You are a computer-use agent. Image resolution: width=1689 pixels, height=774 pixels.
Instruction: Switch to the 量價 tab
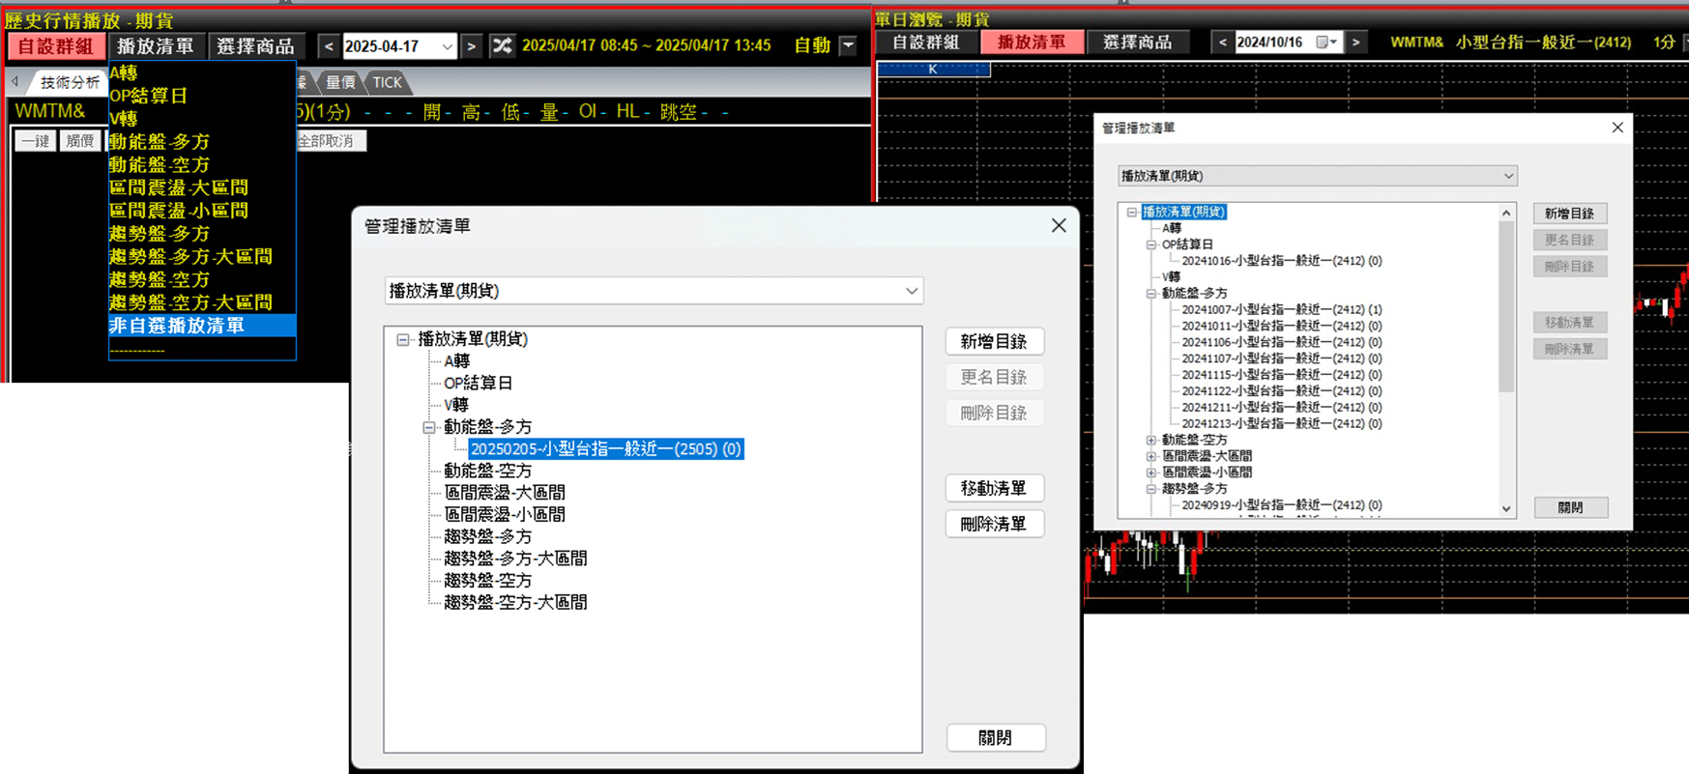pyautogui.click(x=339, y=82)
